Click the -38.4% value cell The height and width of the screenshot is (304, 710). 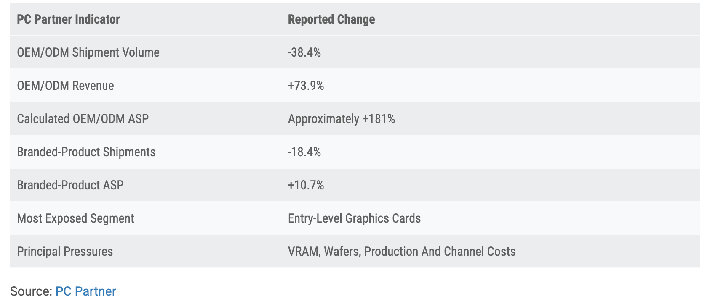coord(304,52)
